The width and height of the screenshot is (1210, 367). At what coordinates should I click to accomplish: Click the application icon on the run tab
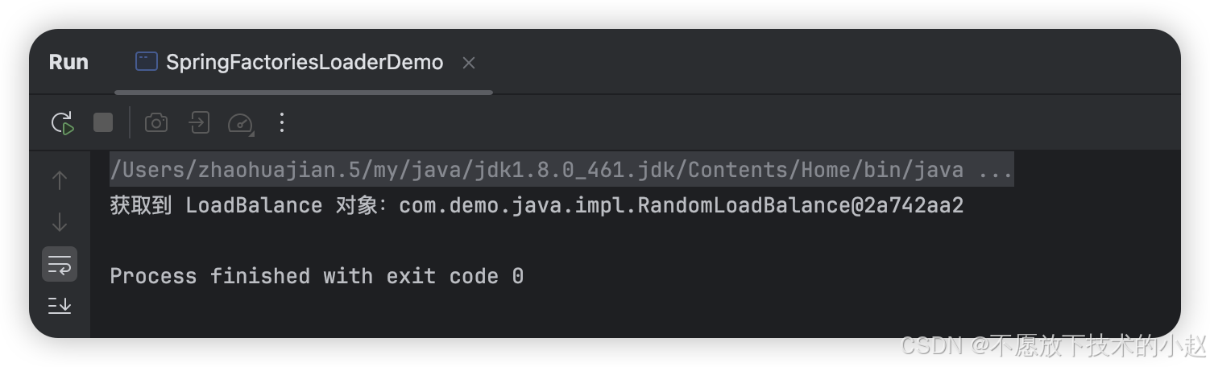[146, 62]
